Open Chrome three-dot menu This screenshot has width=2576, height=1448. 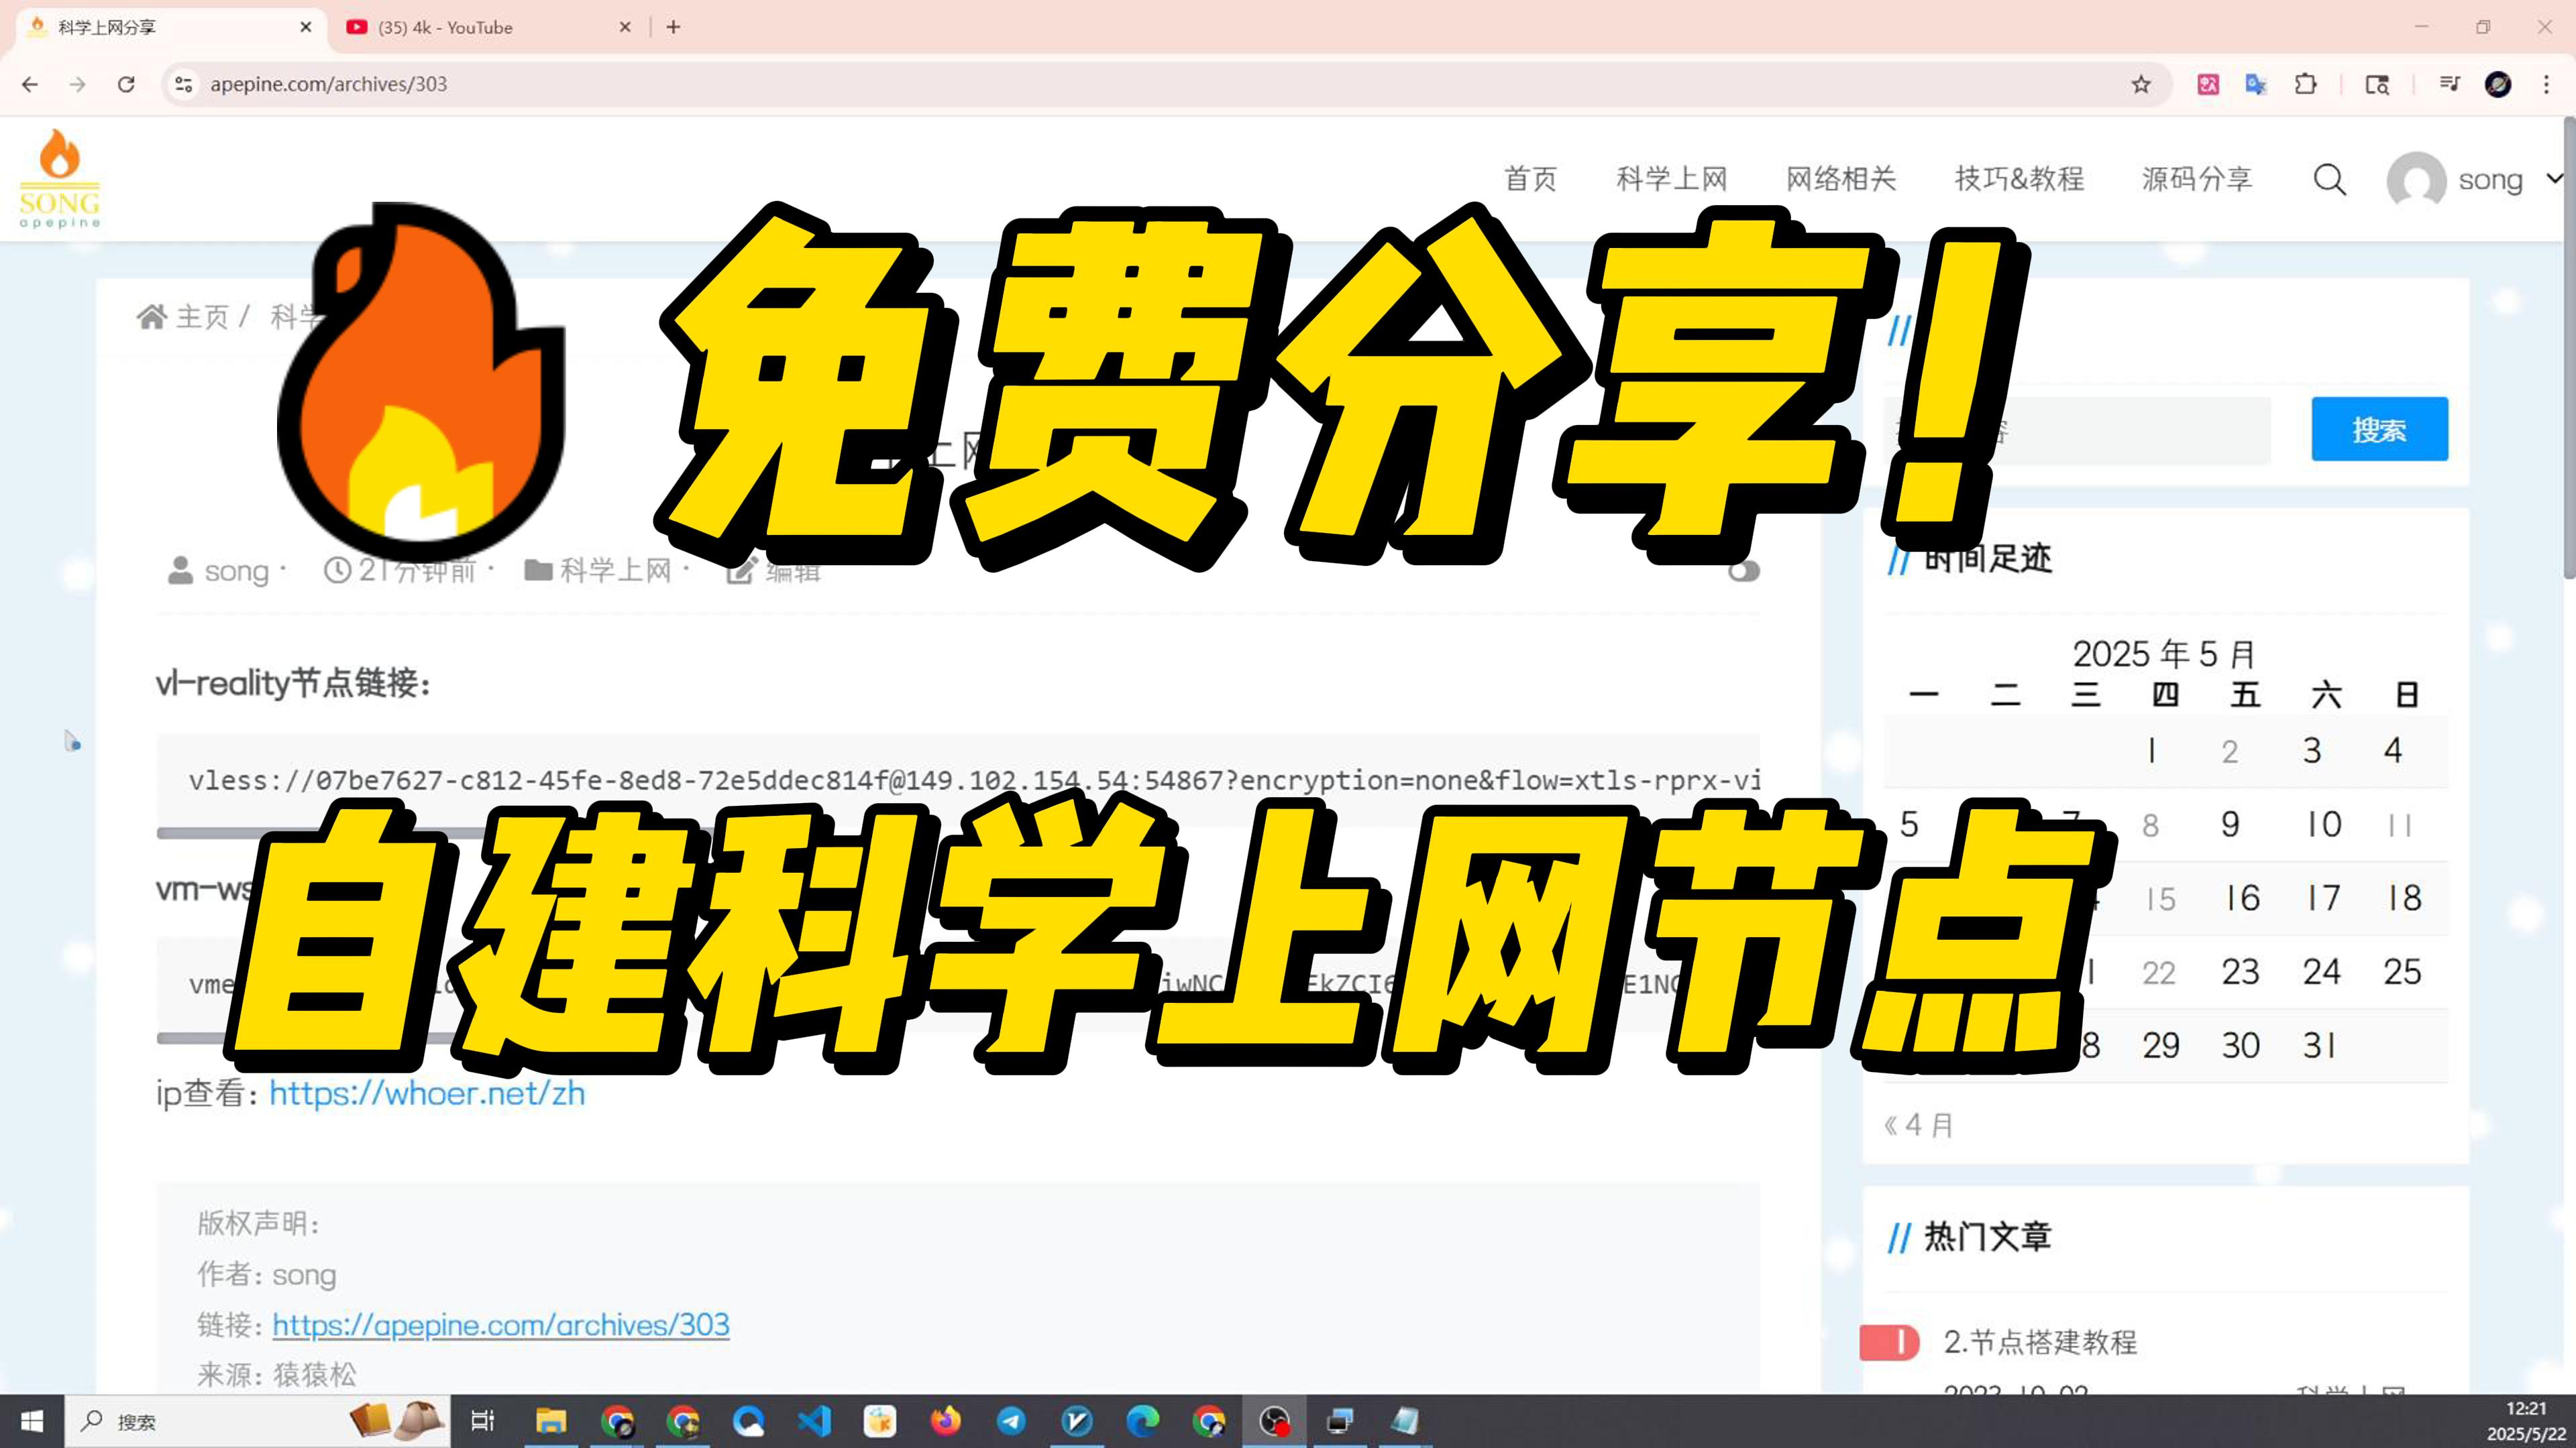click(2546, 84)
